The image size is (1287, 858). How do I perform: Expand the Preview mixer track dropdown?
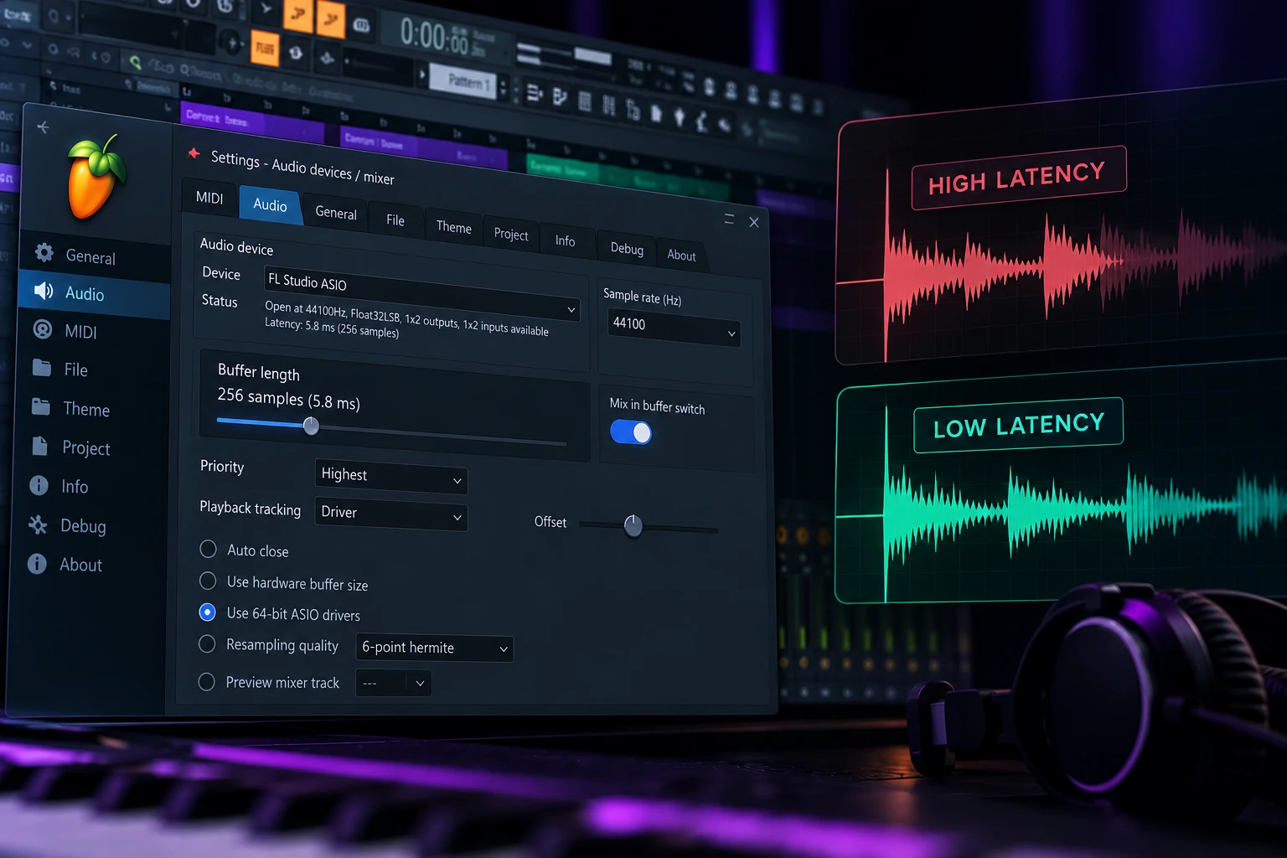pos(394,683)
